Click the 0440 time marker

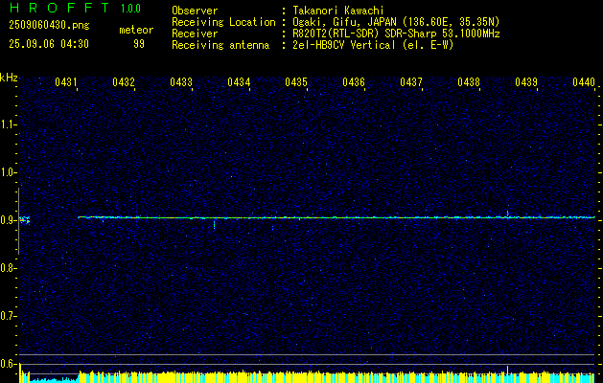click(x=584, y=81)
